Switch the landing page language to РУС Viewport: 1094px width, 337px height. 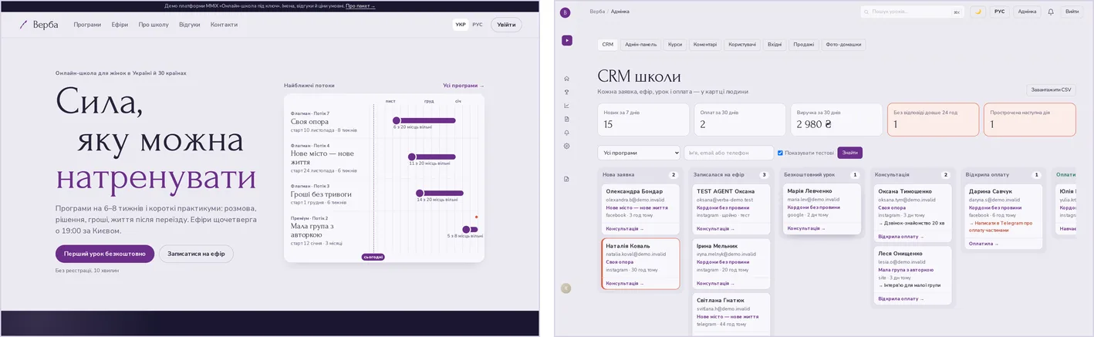tap(478, 25)
